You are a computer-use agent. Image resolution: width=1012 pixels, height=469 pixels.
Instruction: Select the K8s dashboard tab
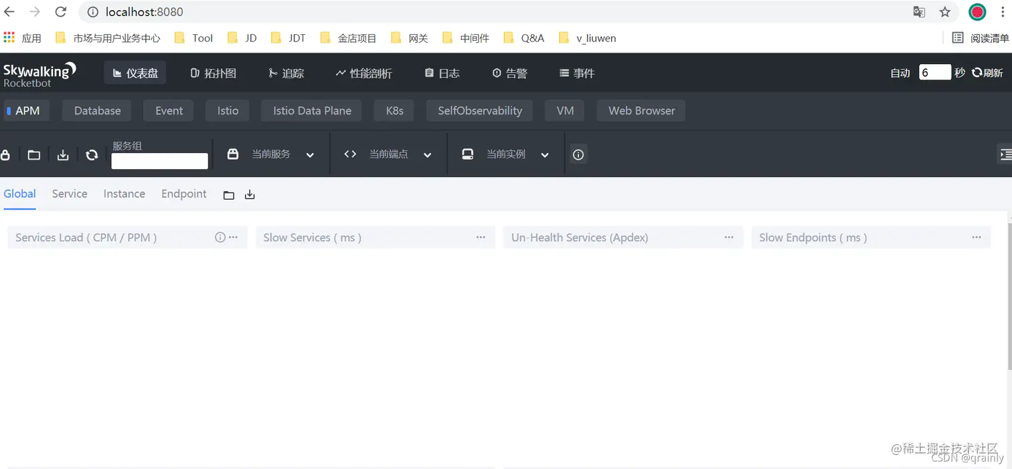pos(394,111)
